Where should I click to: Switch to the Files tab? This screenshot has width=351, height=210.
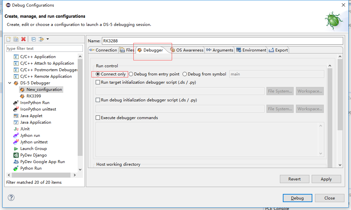pyautogui.click(x=127, y=50)
